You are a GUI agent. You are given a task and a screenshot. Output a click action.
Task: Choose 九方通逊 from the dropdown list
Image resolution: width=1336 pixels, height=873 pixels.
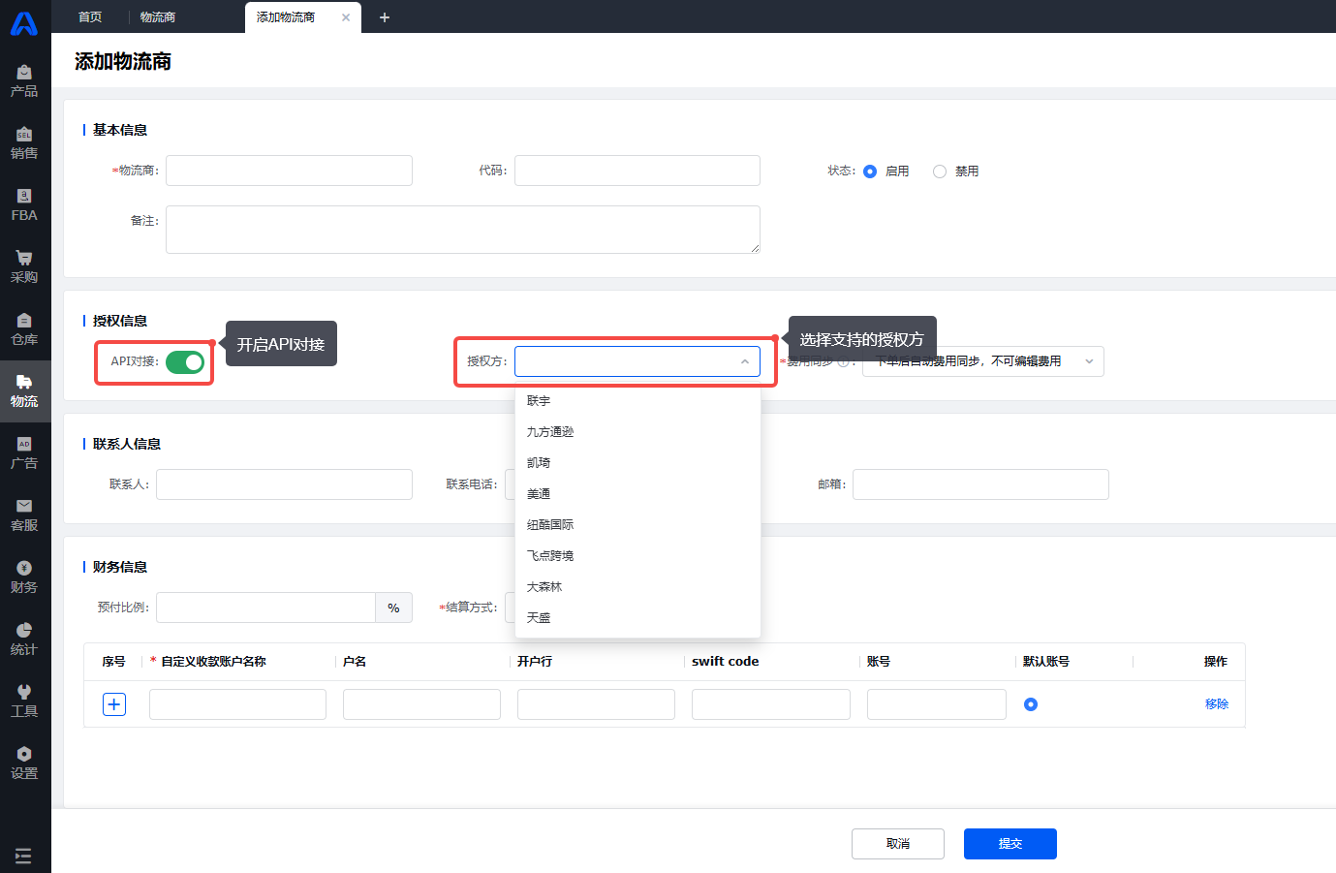click(550, 432)
